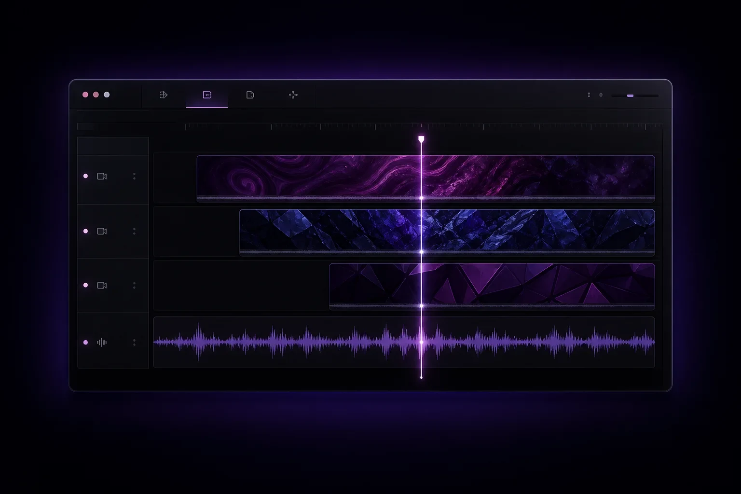This screenshot has height=494, width=741.
Task: Click the playhead handle on the timeline
Action: [x=421, y=139]
